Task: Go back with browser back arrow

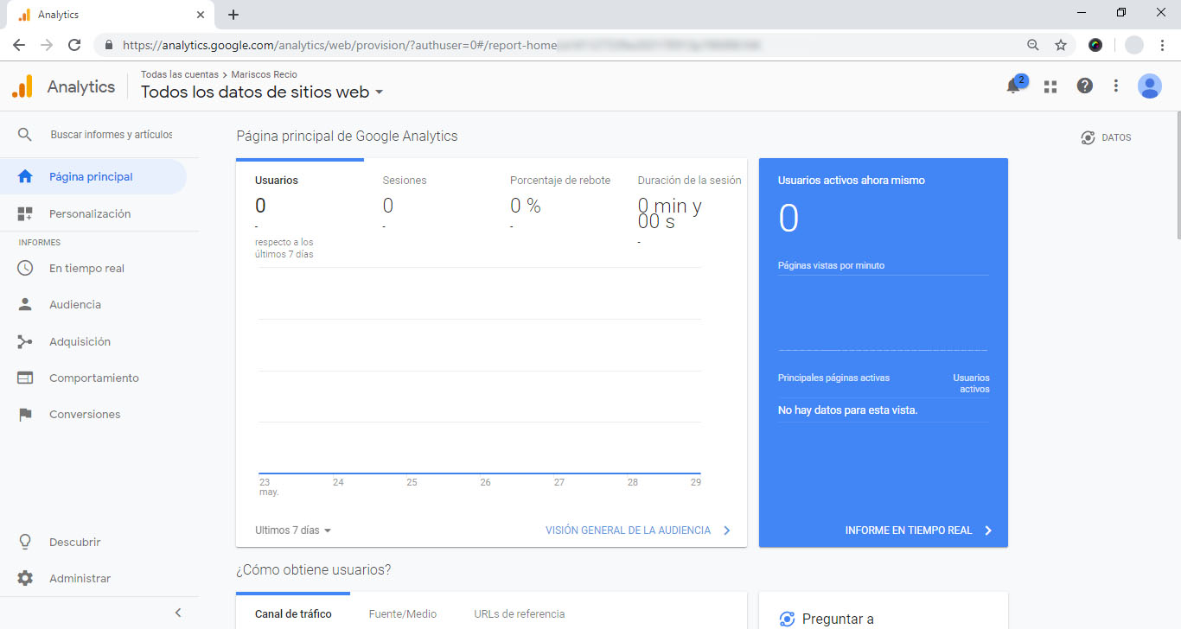Action: 19,45
